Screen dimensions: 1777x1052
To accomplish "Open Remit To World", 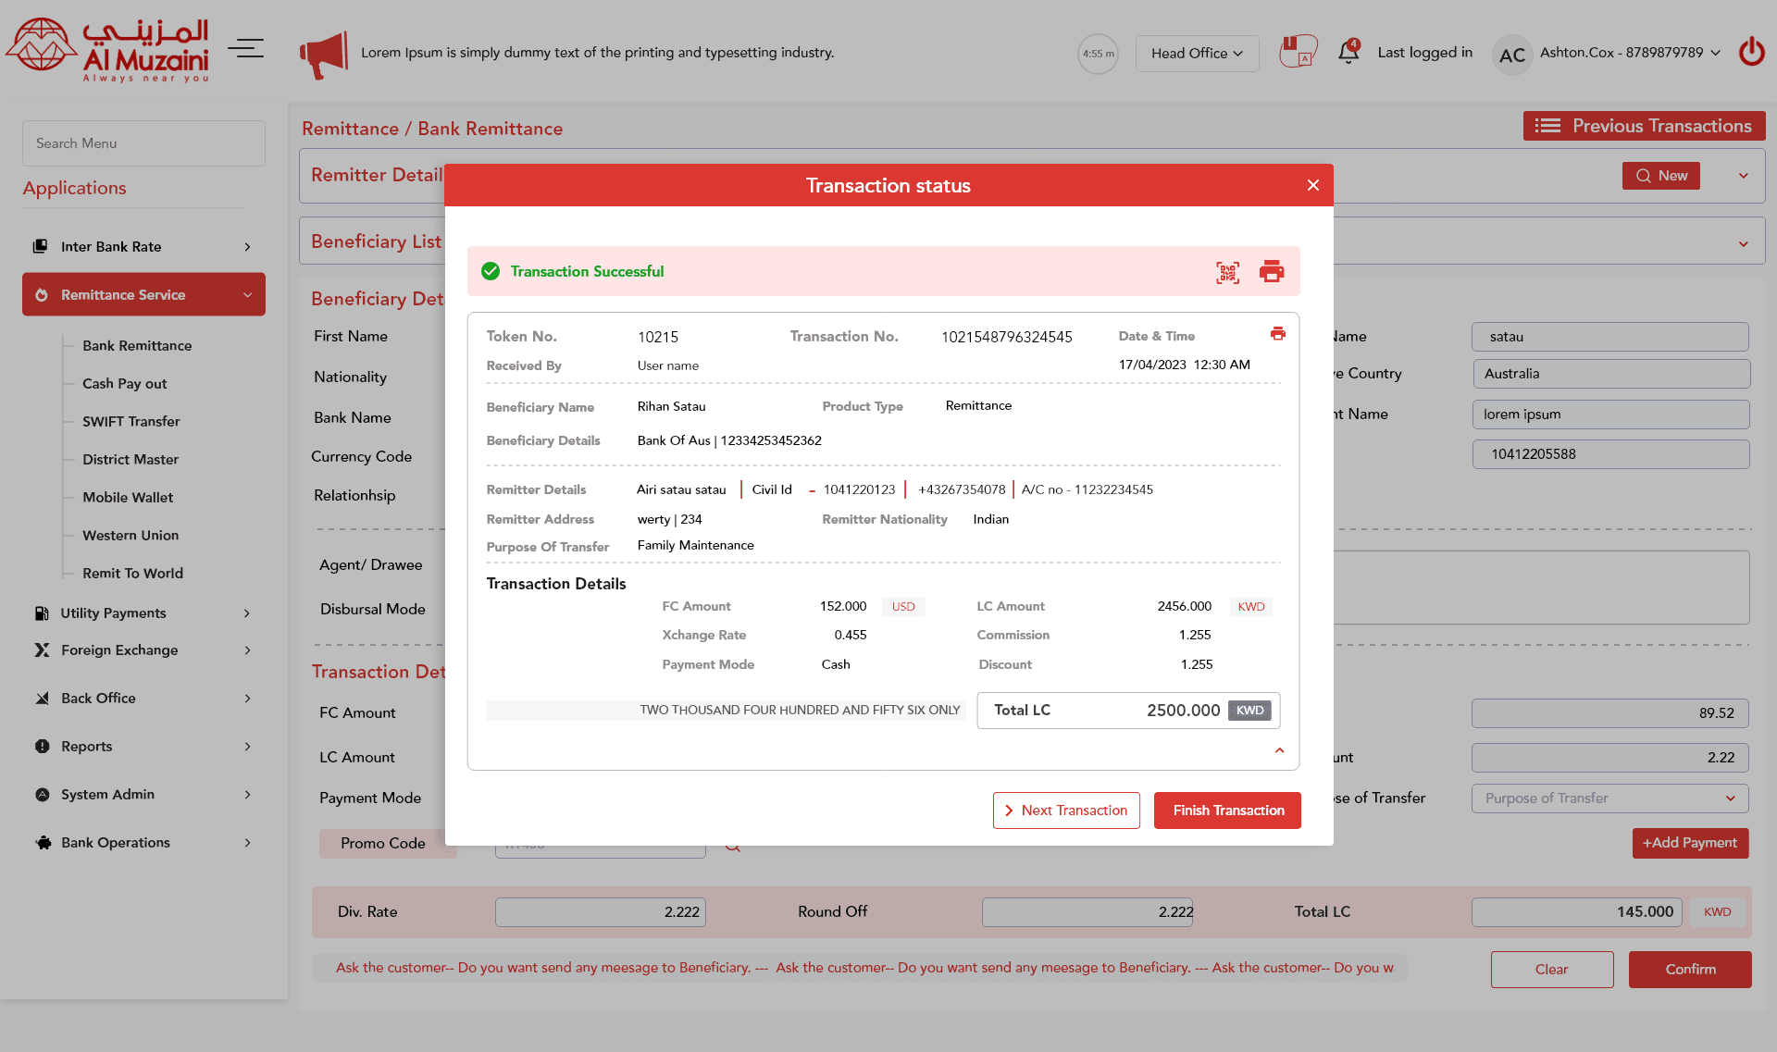I will 132,573.
